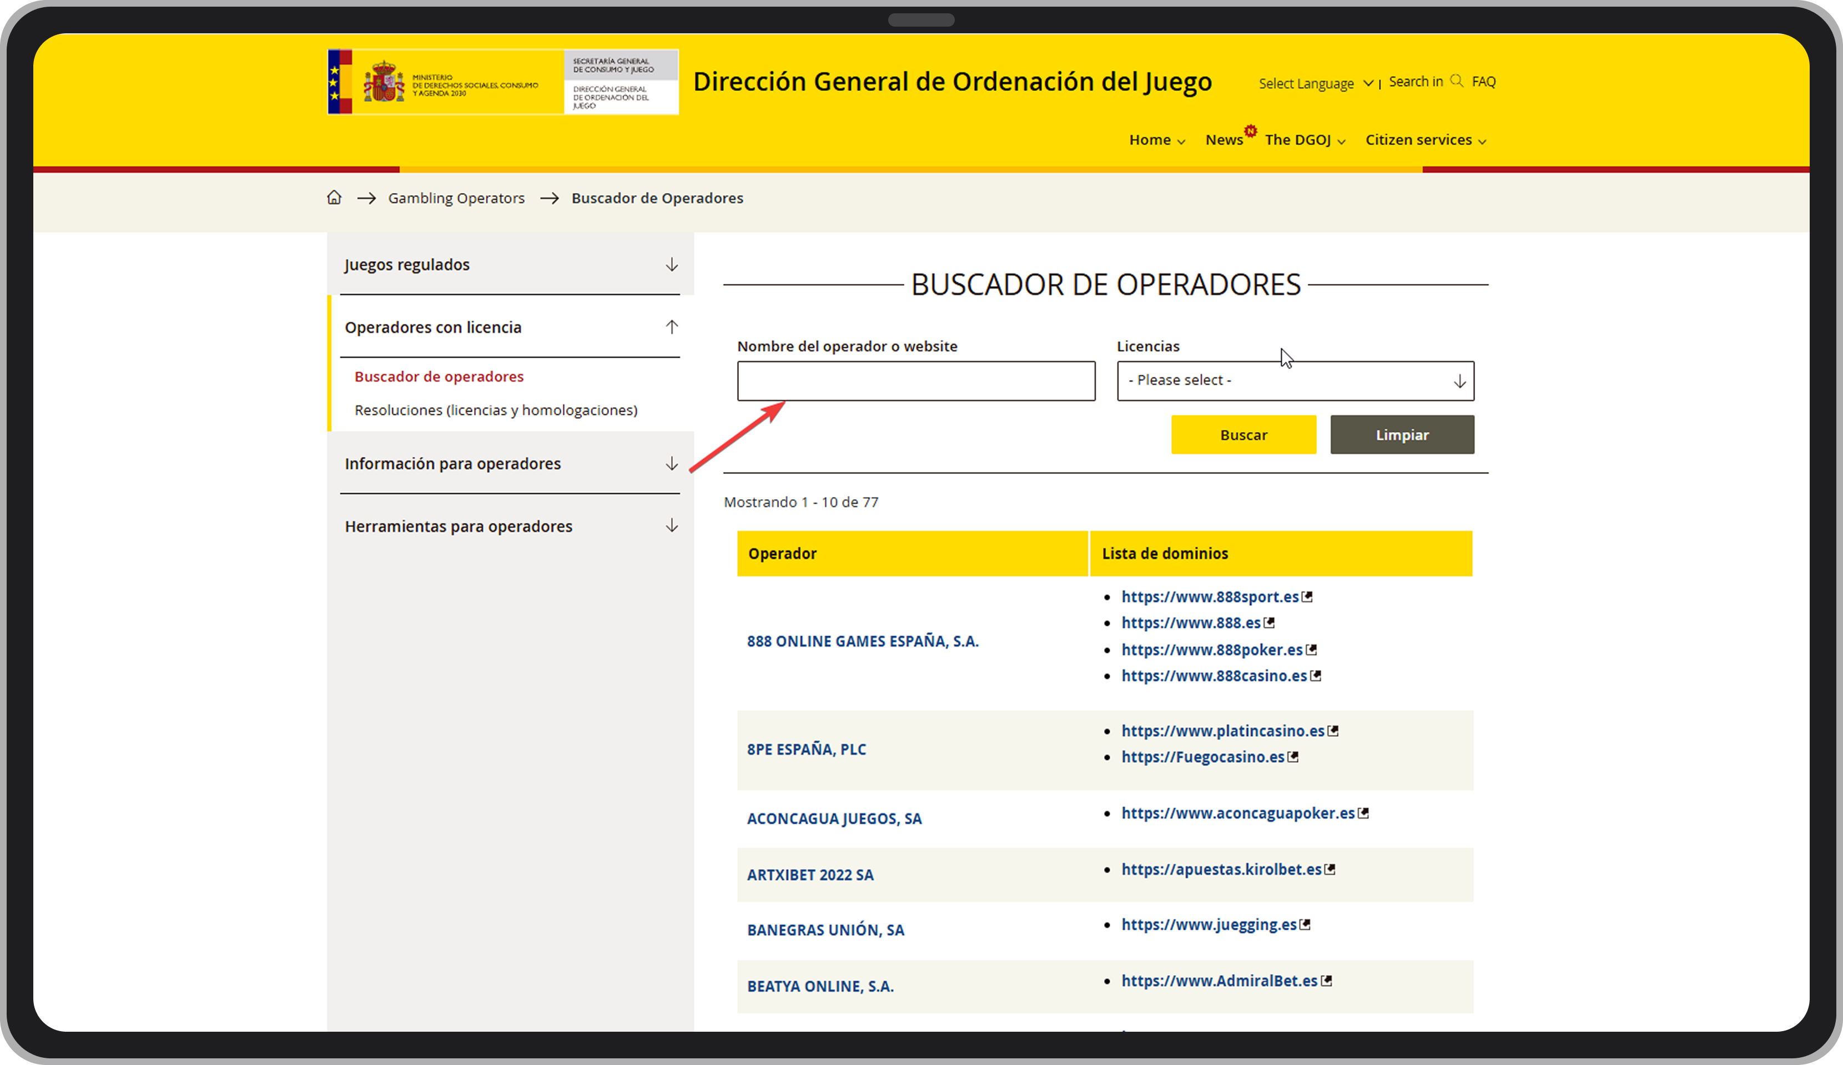Screen dimensions: 1843x1065
Task: Click the operator name input field
Action: coord(915,381)
